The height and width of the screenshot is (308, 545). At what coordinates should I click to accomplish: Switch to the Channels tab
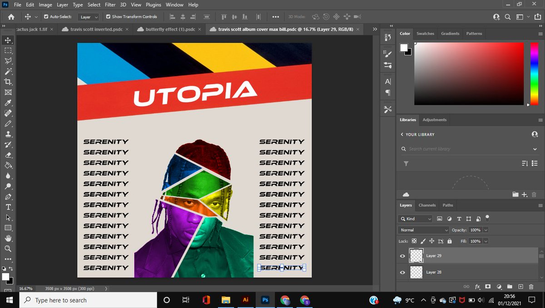(427, 205)
